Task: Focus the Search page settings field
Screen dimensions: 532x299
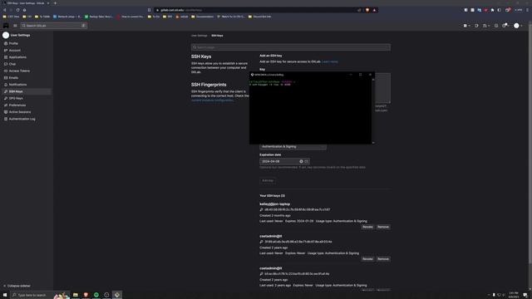Action: pos(291,47)
